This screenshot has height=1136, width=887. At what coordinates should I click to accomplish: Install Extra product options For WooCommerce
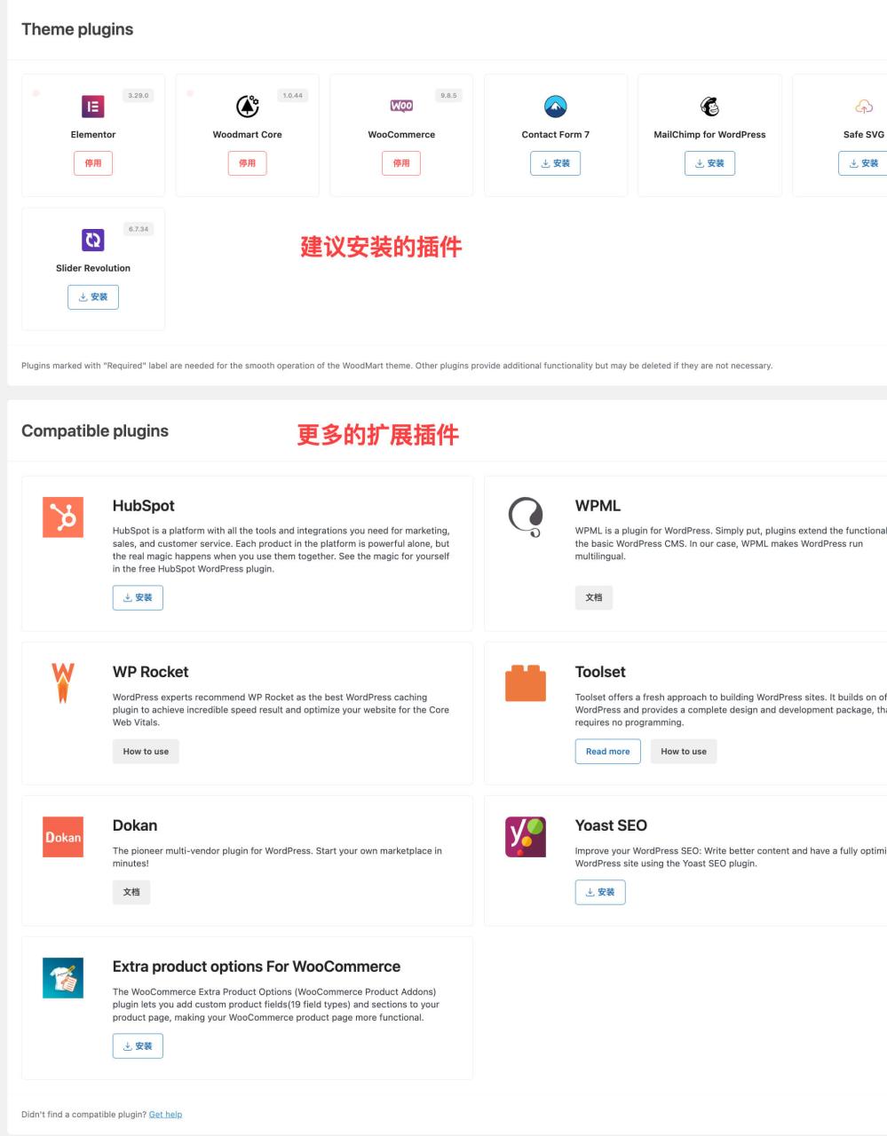pos(138,1045)
